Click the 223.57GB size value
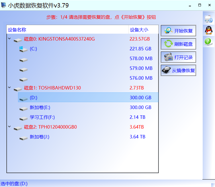215x187 pixels. click(x=140, y=39)
